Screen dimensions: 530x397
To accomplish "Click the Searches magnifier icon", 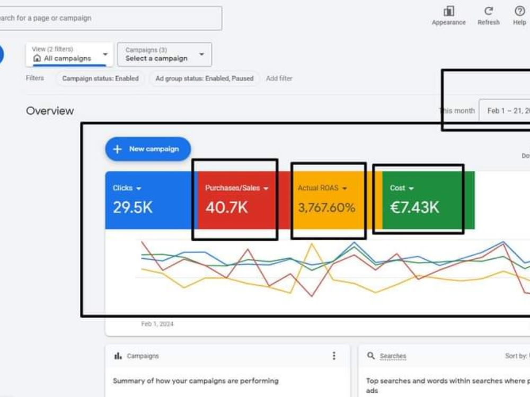I will point(371,356).
